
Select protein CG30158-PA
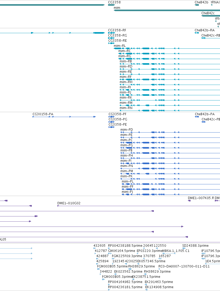(43, 114)
